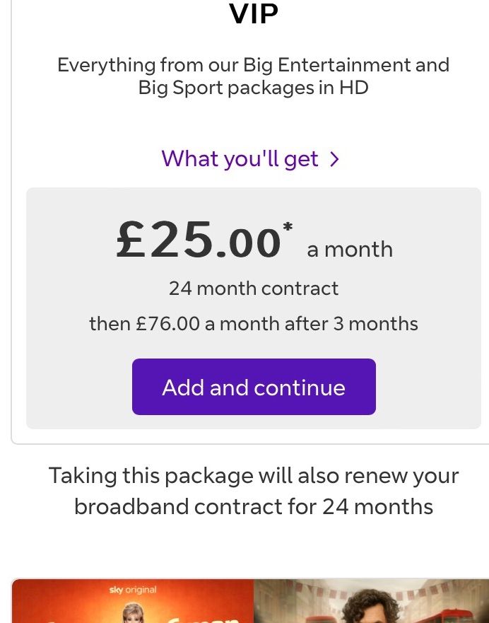This screenshot has height=623, width=489.
Task: Click the "broadband contract for 24 months" line
Action: tap(254, 506)
